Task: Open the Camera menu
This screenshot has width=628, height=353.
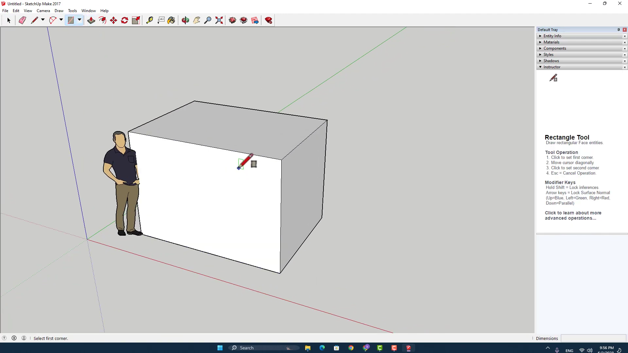Action: [x=43, y=11]
